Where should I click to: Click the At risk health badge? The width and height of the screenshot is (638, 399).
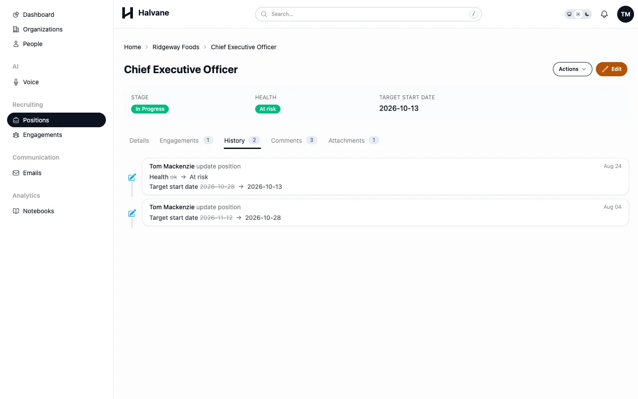(x=268, y=109)
